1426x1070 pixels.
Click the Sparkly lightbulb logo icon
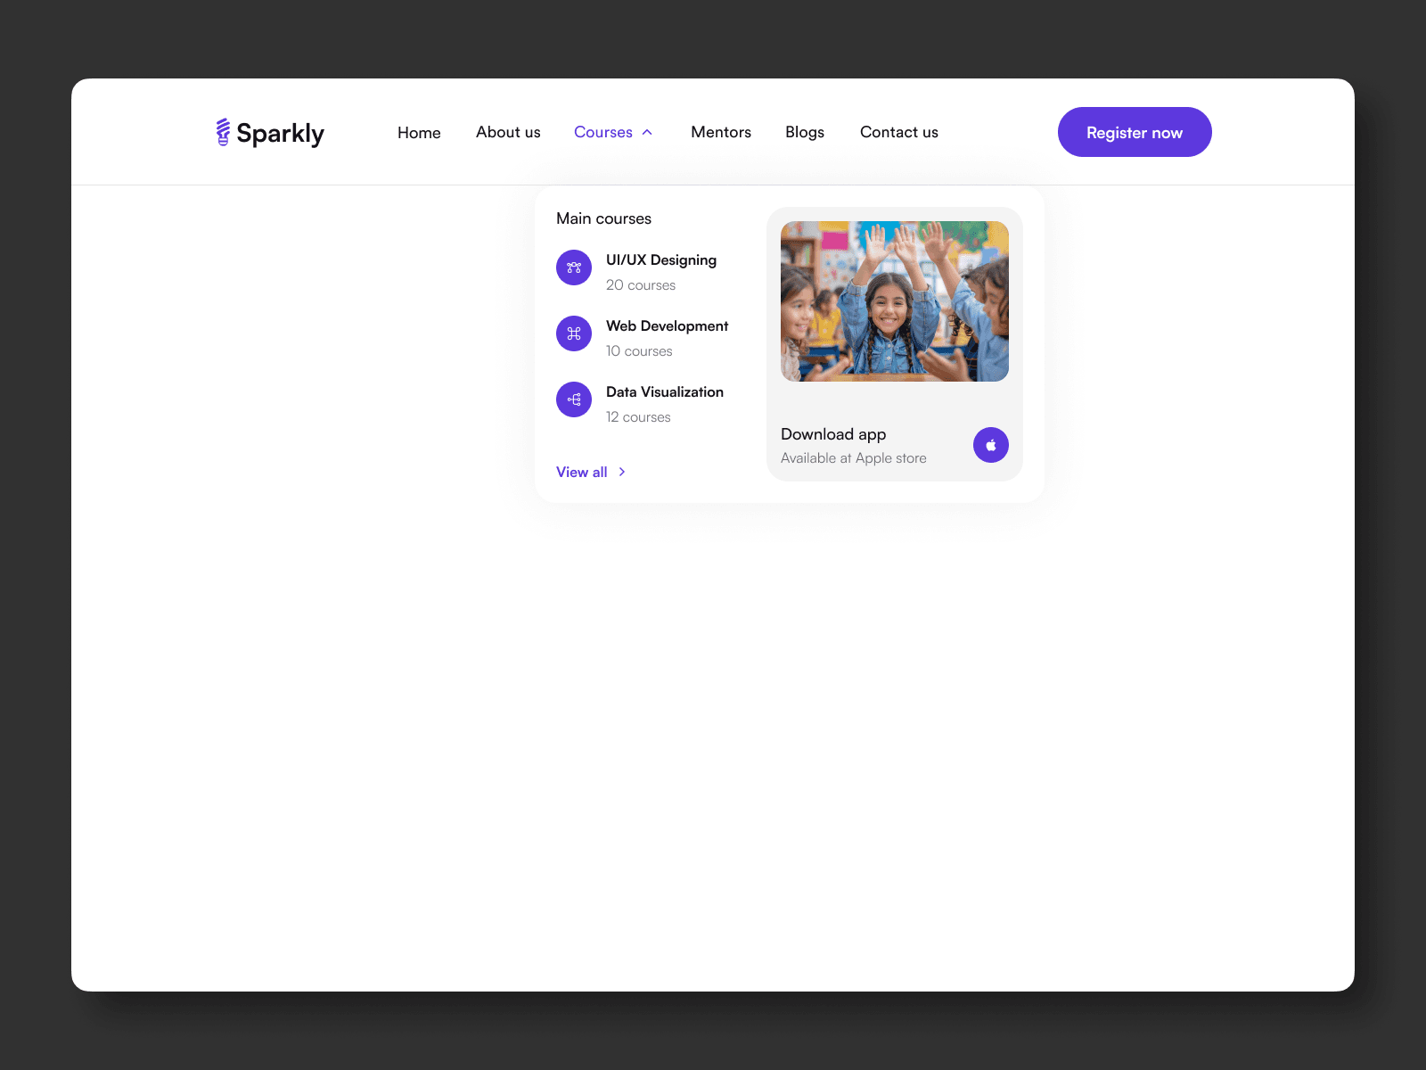(223, 132)
